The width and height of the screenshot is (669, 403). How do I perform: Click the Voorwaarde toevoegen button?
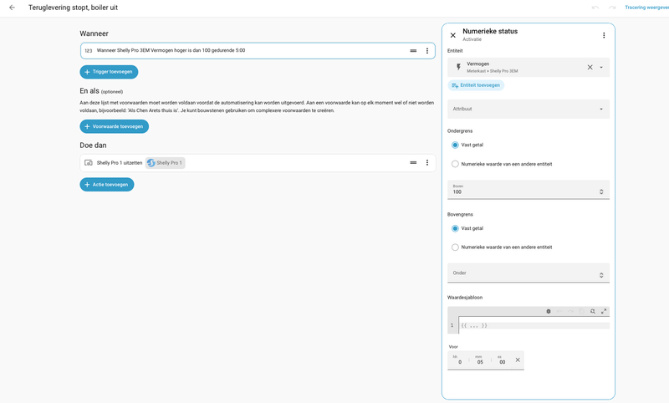point(115,126)
